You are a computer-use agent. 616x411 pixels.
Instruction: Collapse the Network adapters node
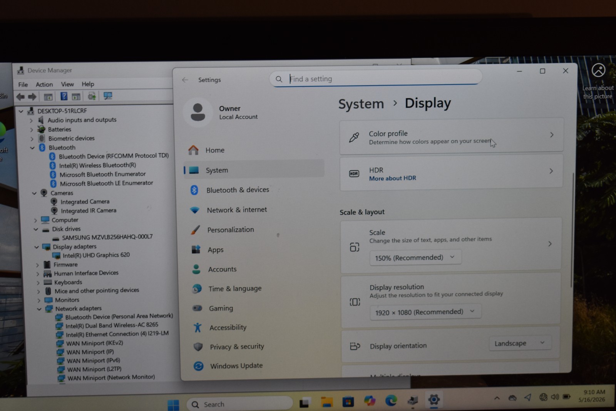coord(39,309)
